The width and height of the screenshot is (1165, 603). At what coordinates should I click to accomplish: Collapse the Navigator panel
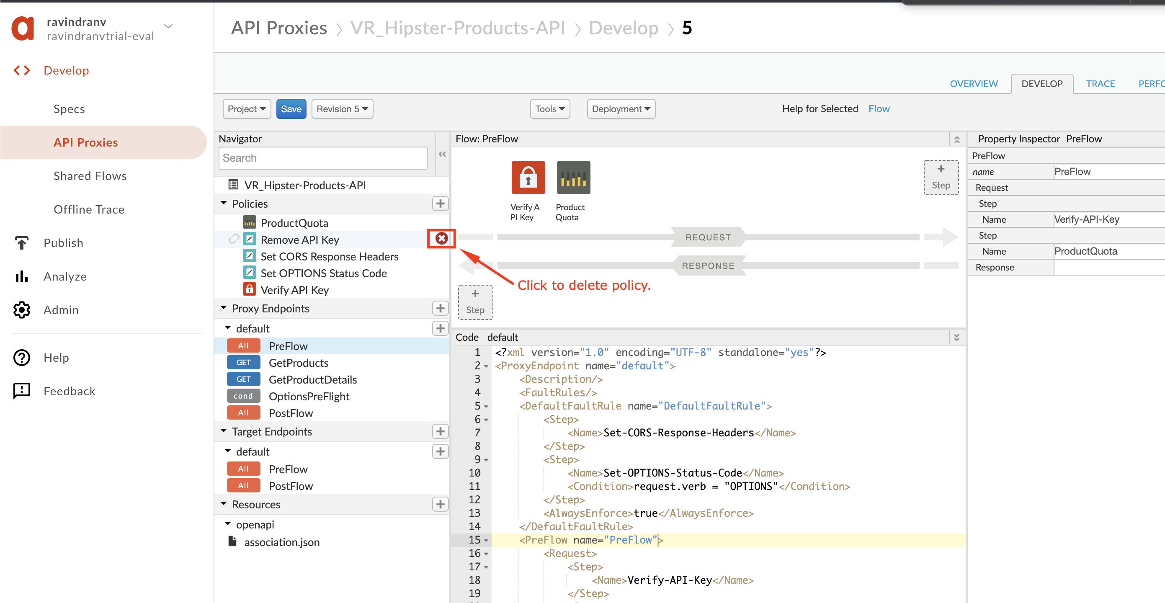442,154
